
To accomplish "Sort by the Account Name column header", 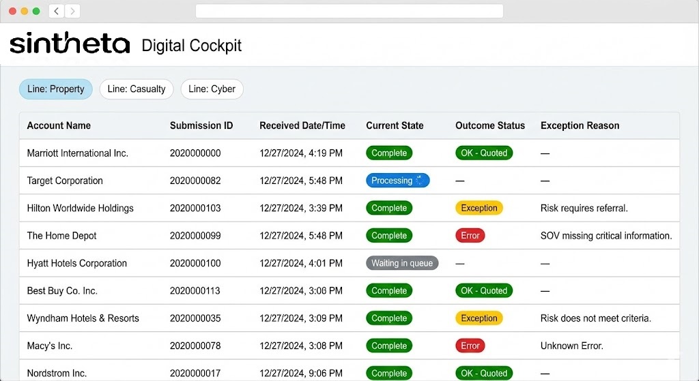I will click(59, 125).
